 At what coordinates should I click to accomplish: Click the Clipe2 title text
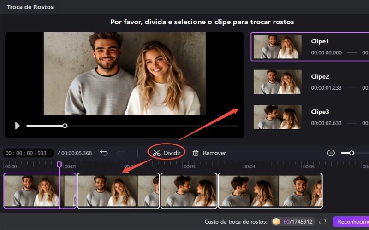pyautogui.click(x=320, y=76)
